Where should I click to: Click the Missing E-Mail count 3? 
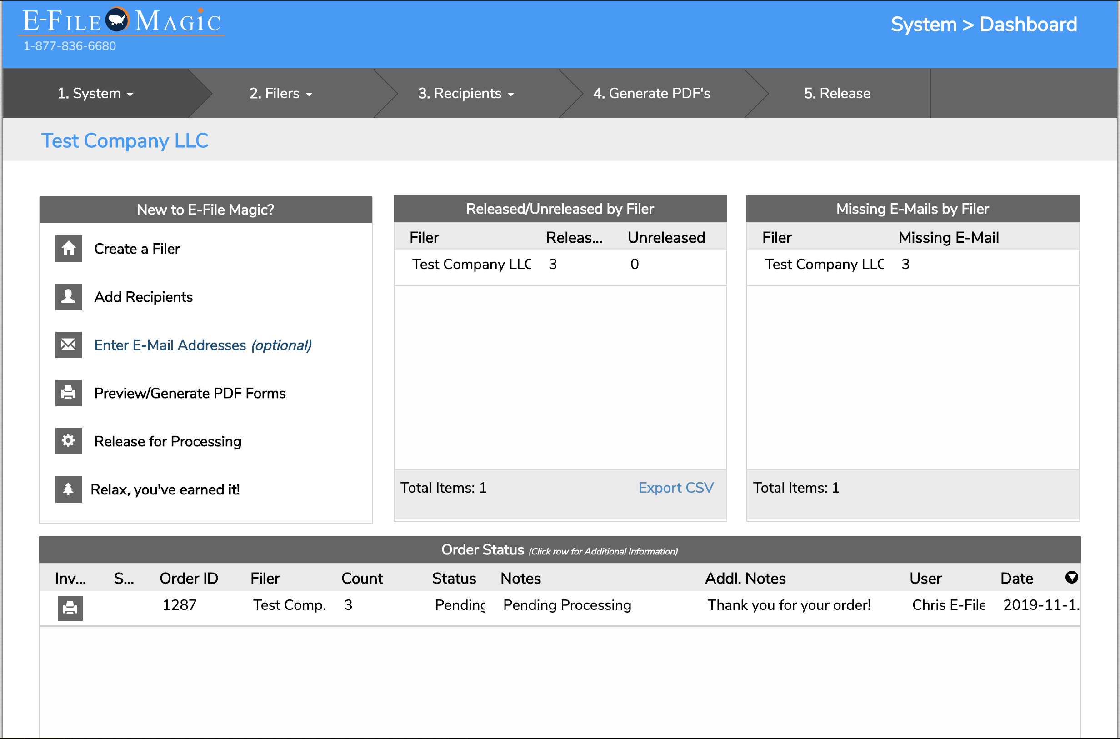point(905,264)
